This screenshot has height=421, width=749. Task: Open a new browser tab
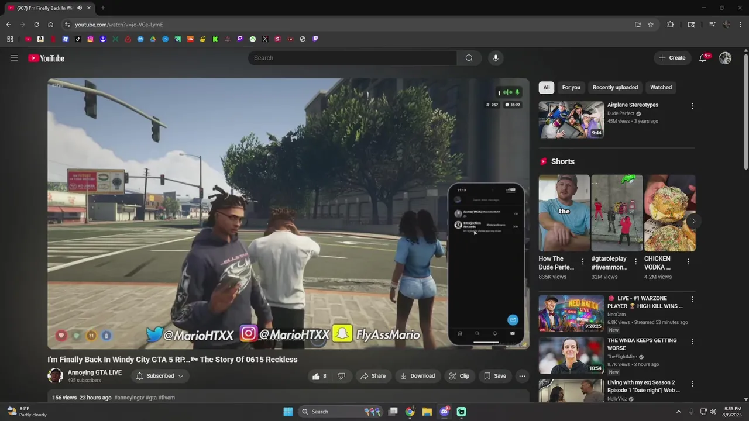tap(102, 8)
